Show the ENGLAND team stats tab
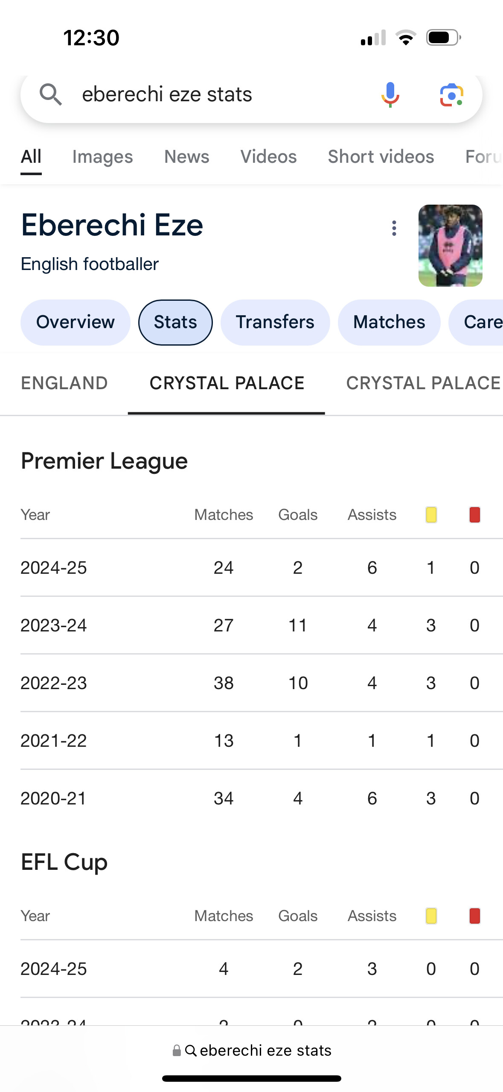The height and width of the screenshot is (1092, 503). tap(64, 383)
